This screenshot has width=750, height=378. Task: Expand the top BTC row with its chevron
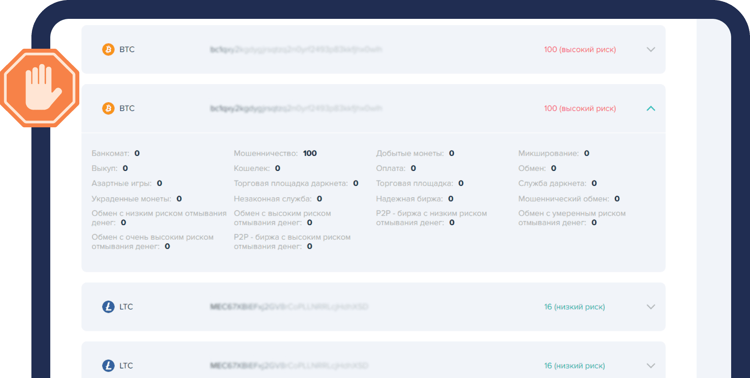(x=651, y=50)
